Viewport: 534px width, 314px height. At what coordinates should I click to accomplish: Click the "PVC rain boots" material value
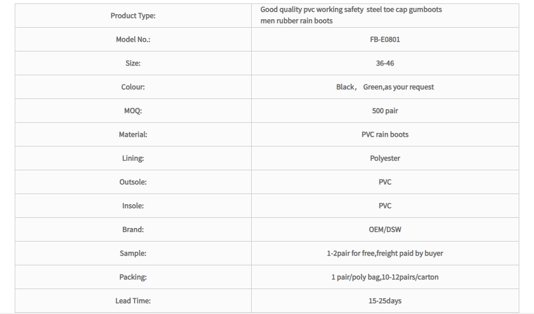point(385,135)
